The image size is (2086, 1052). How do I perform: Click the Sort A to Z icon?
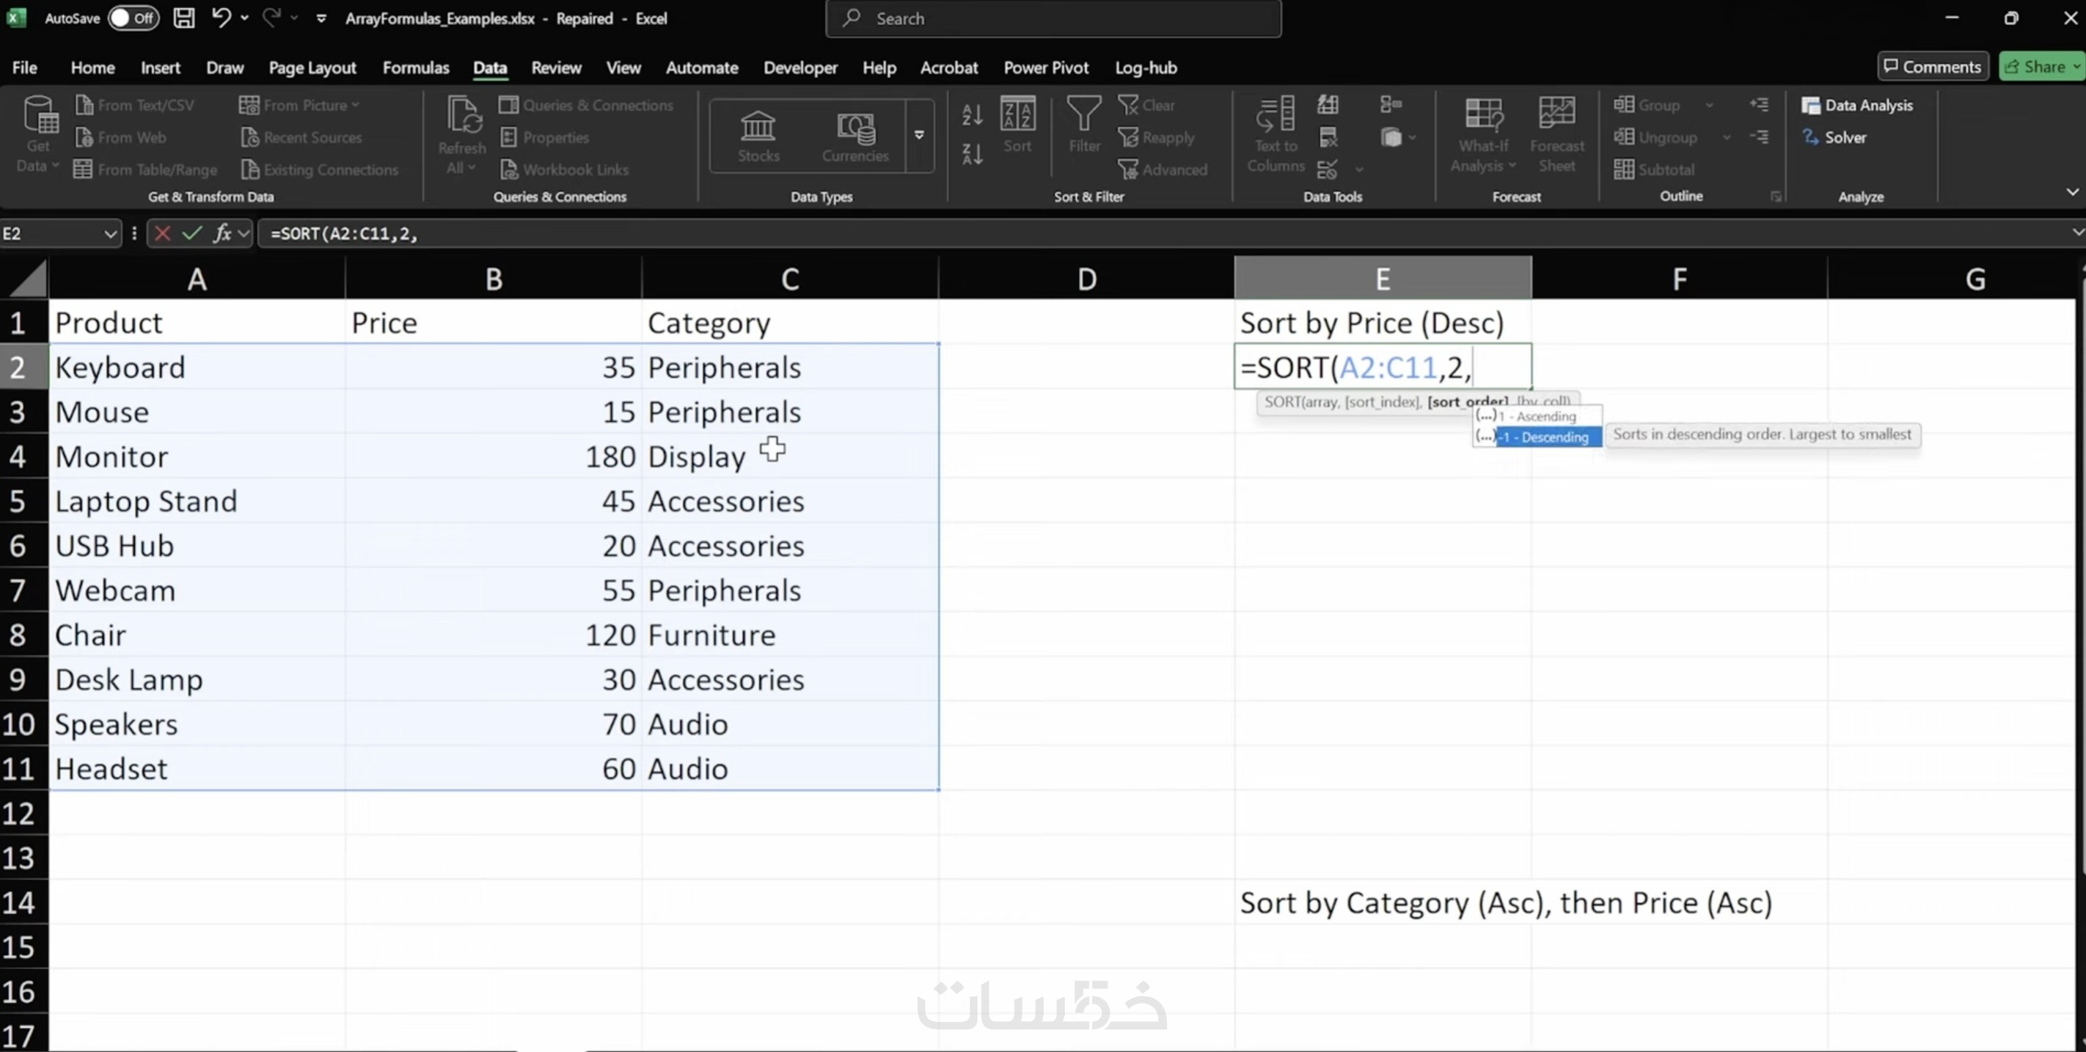click(972, 115)
